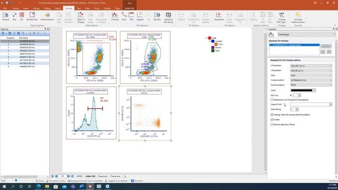Viewport: 338px width, 190px height.
Task: Open Quadrants 2D options icon
Action: (x=219, y=16)
